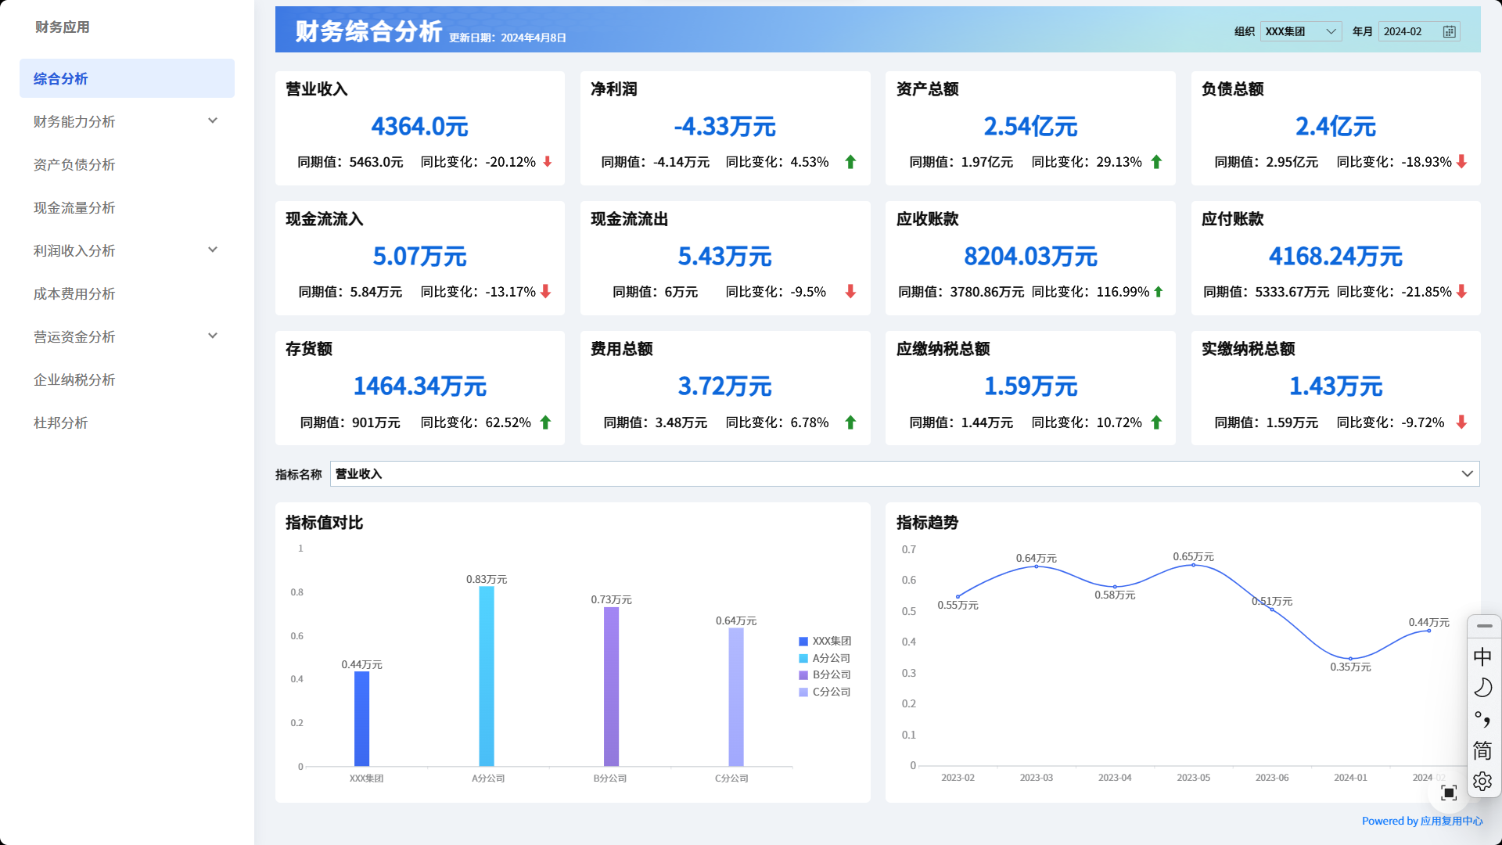Click the 综合分析 sidebar button

[x=127, y=78]
